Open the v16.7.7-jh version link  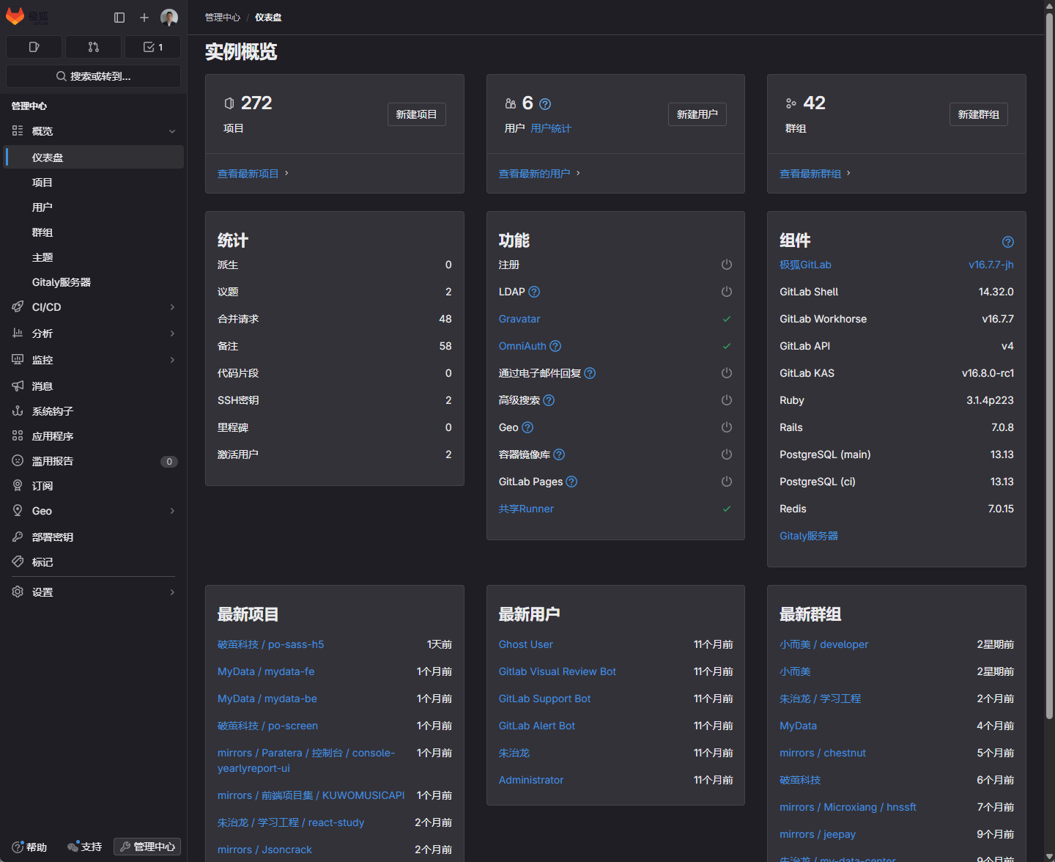tap(991, 265)
